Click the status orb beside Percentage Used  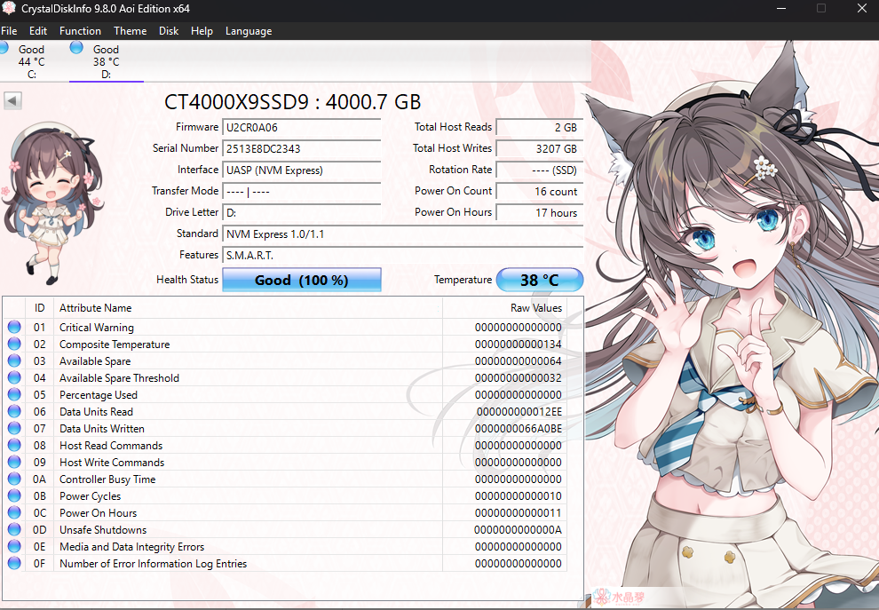pyautogui.click(x=14, y=394)
